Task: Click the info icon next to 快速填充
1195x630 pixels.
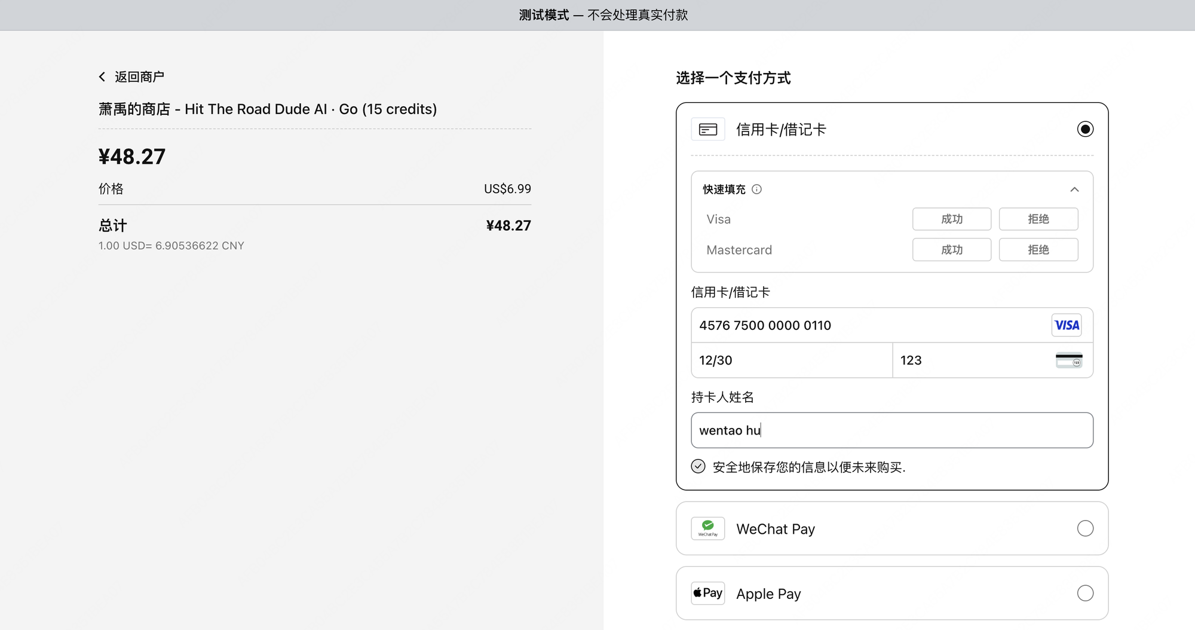Action: click(756, 189)
